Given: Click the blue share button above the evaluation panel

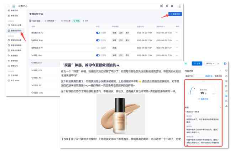Looking at the screenshot, I should [197, 64].
